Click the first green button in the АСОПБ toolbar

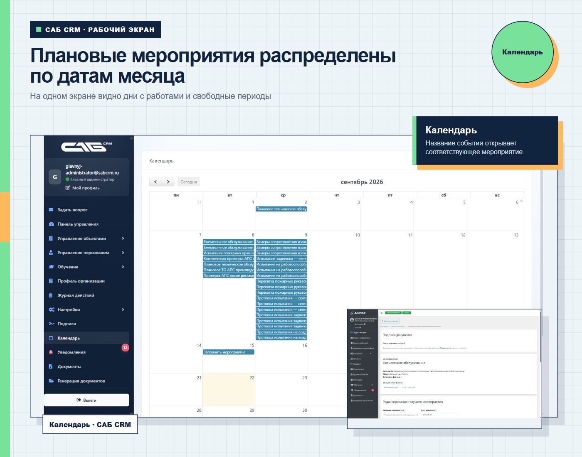tap(393, 313)
